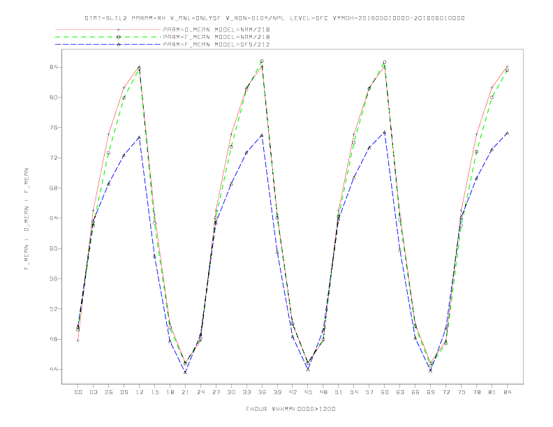Click y-axis tick label 48
Viewport: 553px width, 427px height.
point(53,339)
